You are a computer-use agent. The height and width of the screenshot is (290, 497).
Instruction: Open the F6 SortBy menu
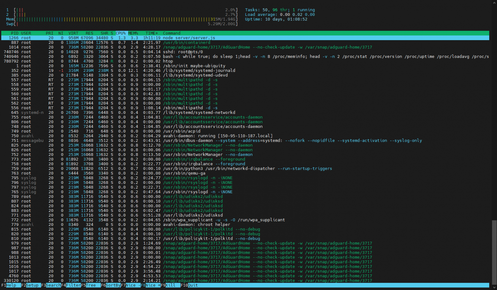tap(111, 285)
